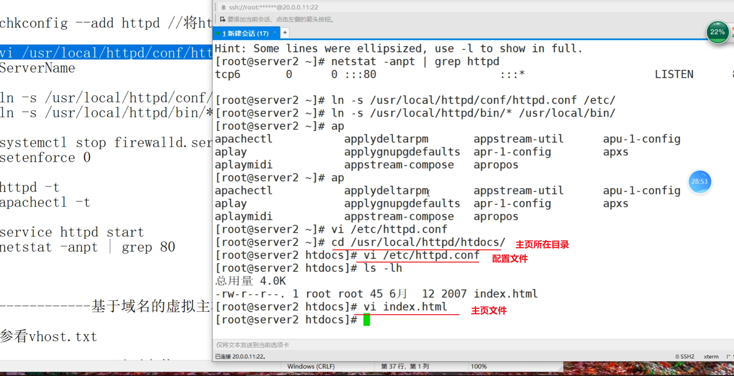Click the blue 28:53 timer bubble

point(700,182)
